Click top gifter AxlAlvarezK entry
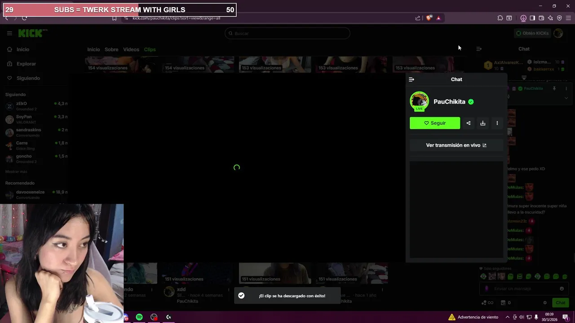This screenshot has width=575, height=323. [503, 65]
